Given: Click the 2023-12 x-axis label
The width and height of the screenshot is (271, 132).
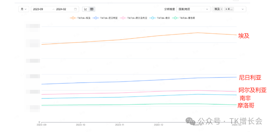Looking at the screenshot, I should (159, 124).
